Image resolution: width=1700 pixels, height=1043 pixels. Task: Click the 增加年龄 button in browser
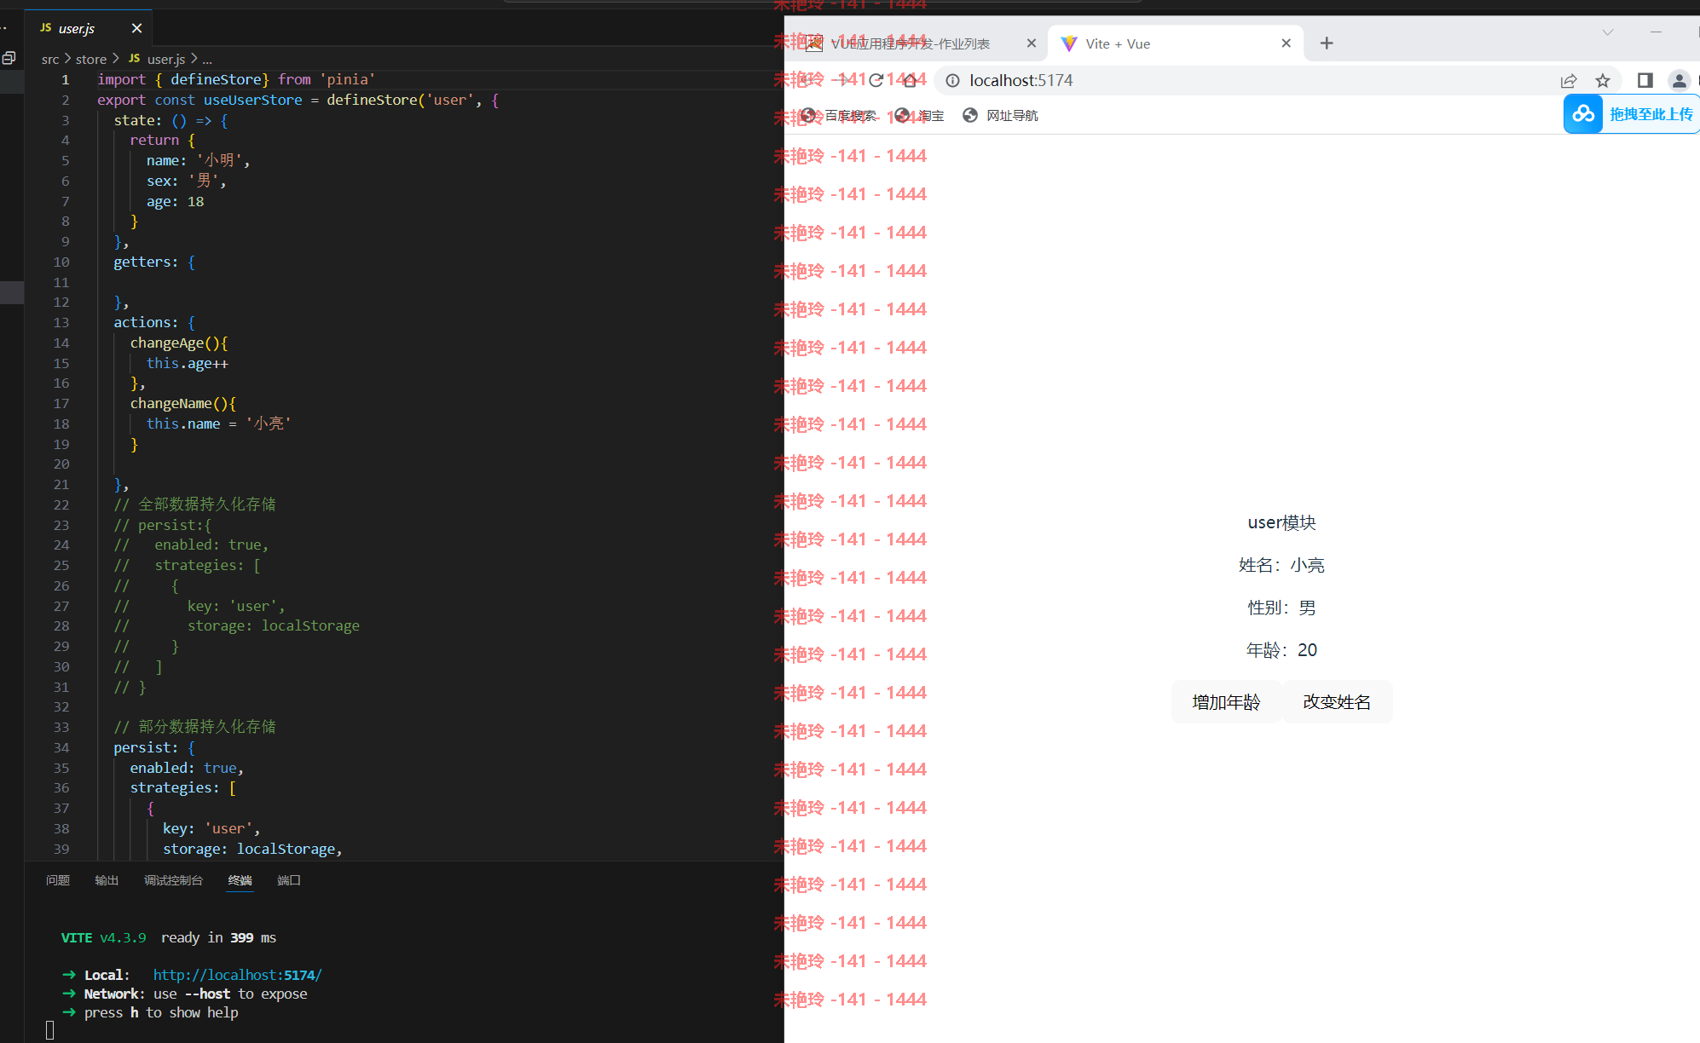tap(1226, 702)
